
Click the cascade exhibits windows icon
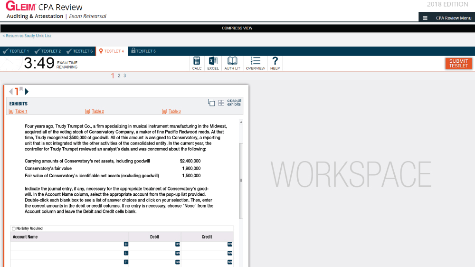211,102
